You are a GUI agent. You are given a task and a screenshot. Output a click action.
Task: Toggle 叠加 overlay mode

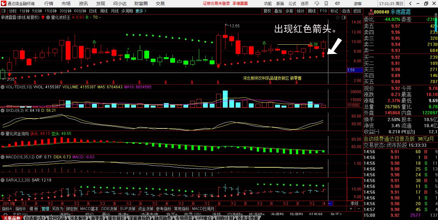[x=278, y=11]
